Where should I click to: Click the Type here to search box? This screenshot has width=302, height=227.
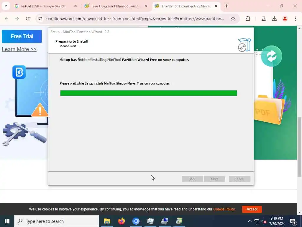(57, 221)
